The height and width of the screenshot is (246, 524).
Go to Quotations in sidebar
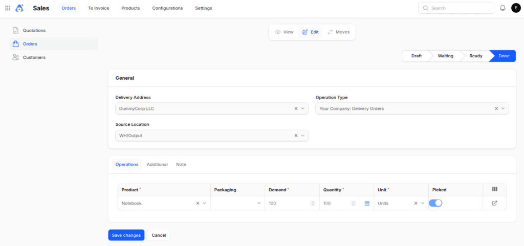click(54, 30)
